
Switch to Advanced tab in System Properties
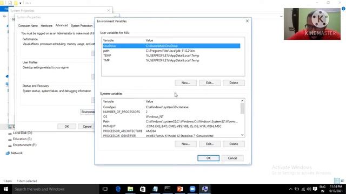62,25
